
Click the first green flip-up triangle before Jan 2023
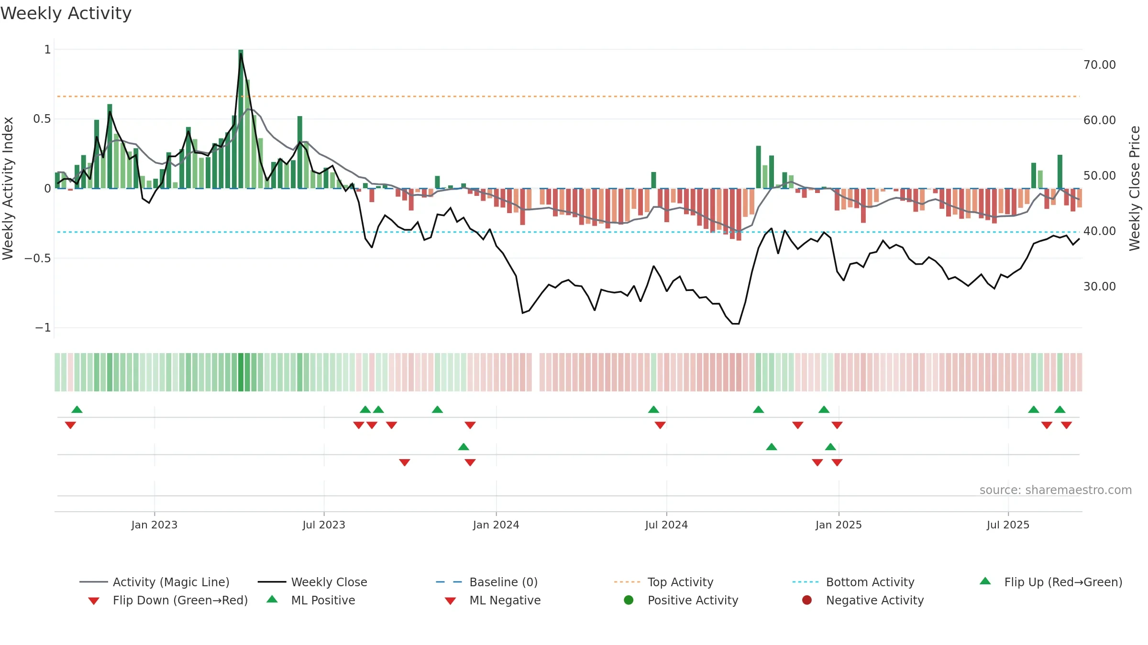77,409
